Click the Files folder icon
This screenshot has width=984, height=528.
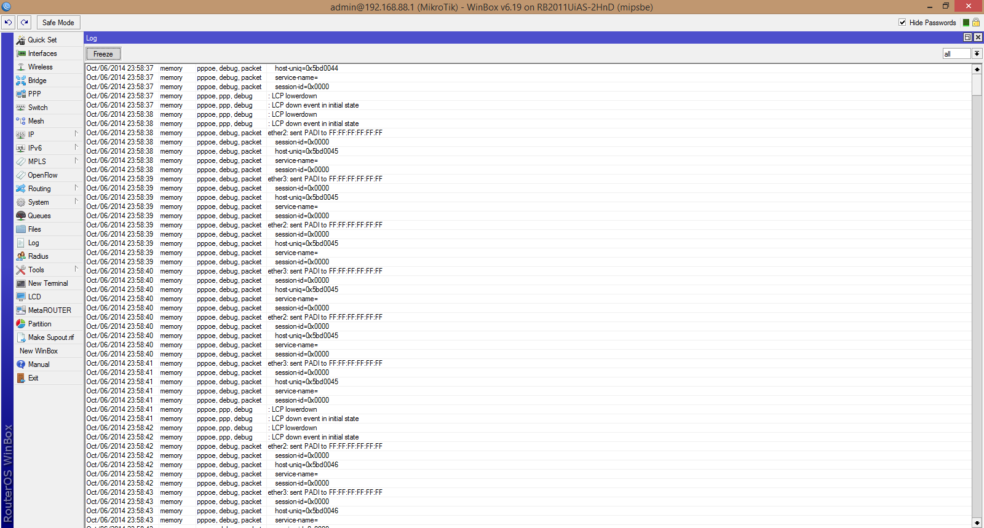21,229
